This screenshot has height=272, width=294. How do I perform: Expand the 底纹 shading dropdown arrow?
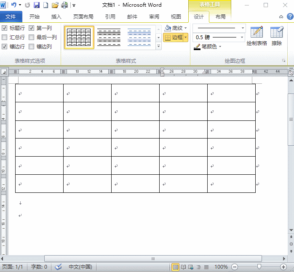(185, 28)
